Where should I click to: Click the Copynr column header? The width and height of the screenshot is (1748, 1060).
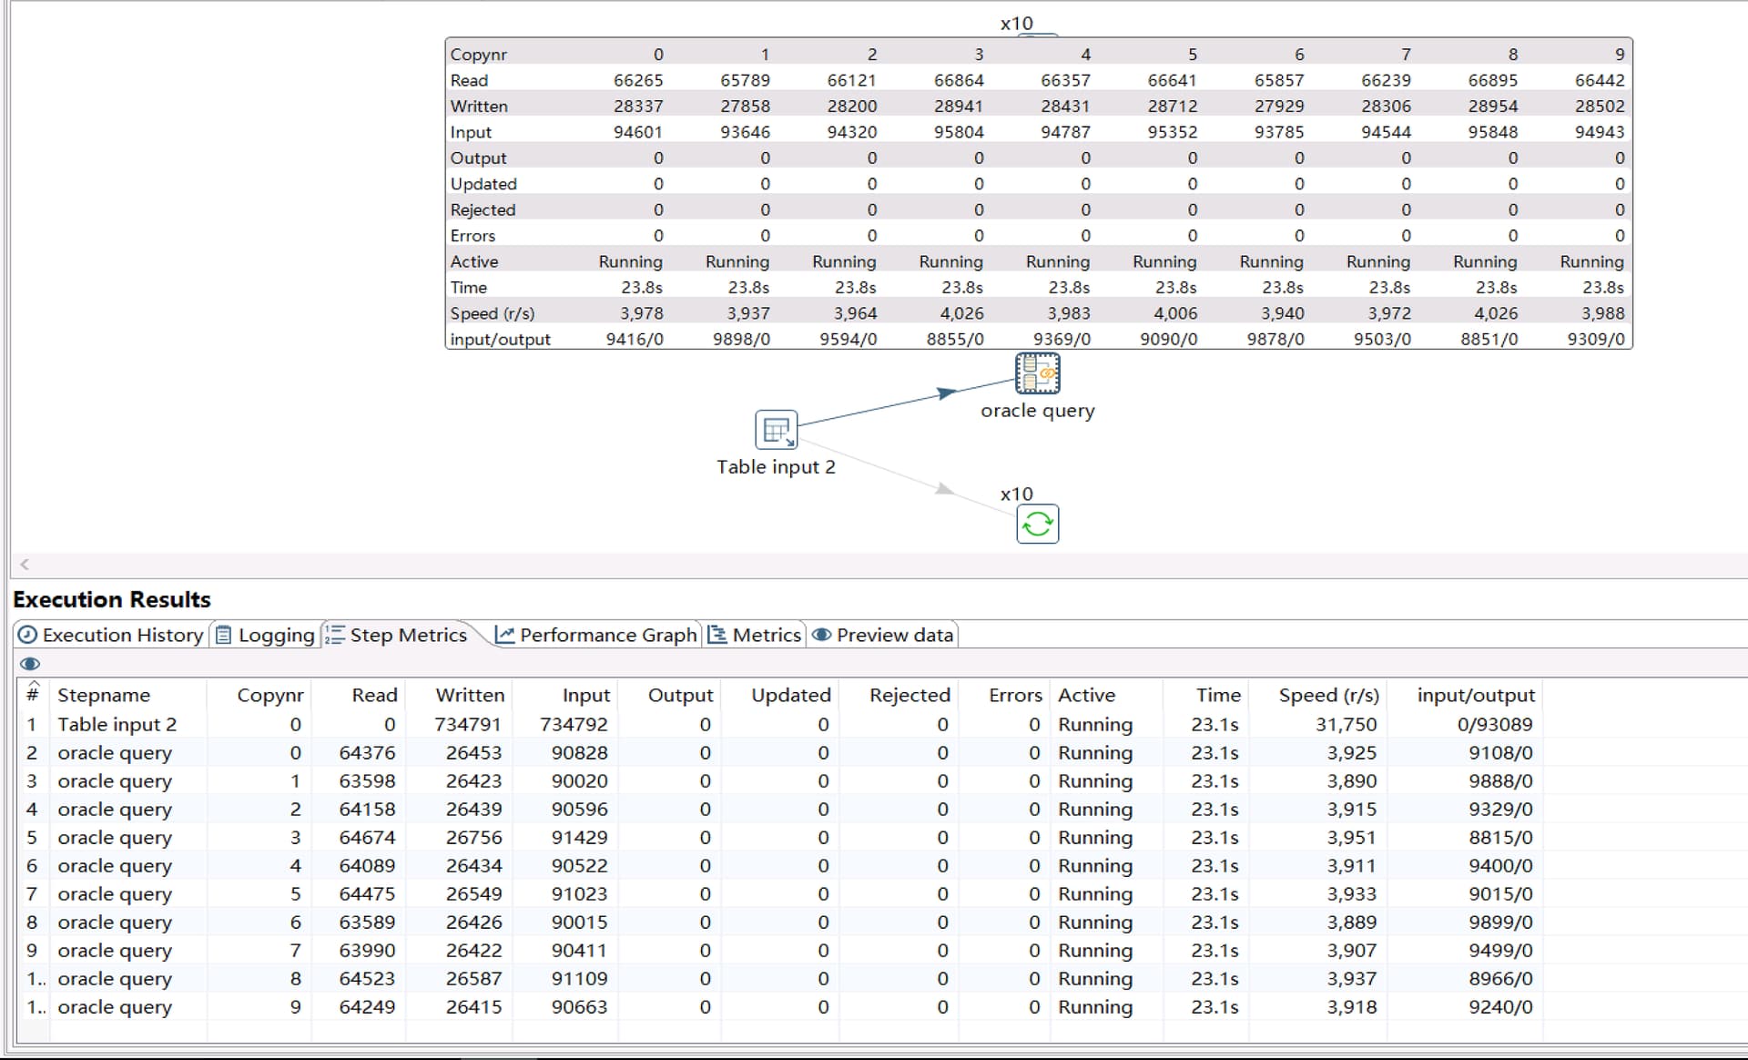click(x=269, y=695)
